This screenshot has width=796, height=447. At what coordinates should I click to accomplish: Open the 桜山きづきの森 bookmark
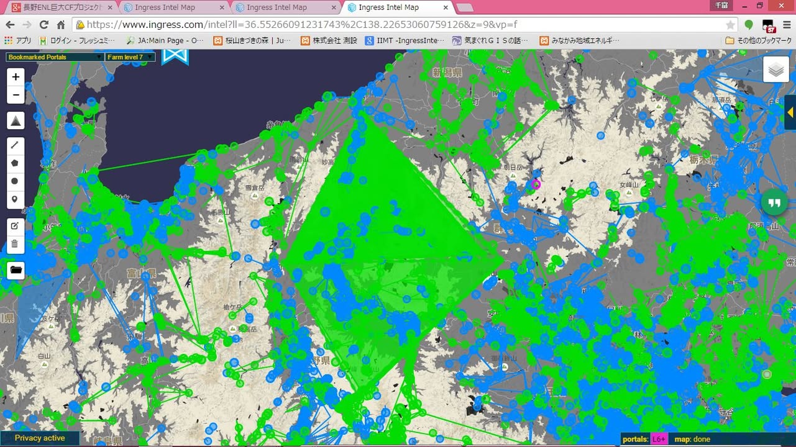[x=252, y=40]
